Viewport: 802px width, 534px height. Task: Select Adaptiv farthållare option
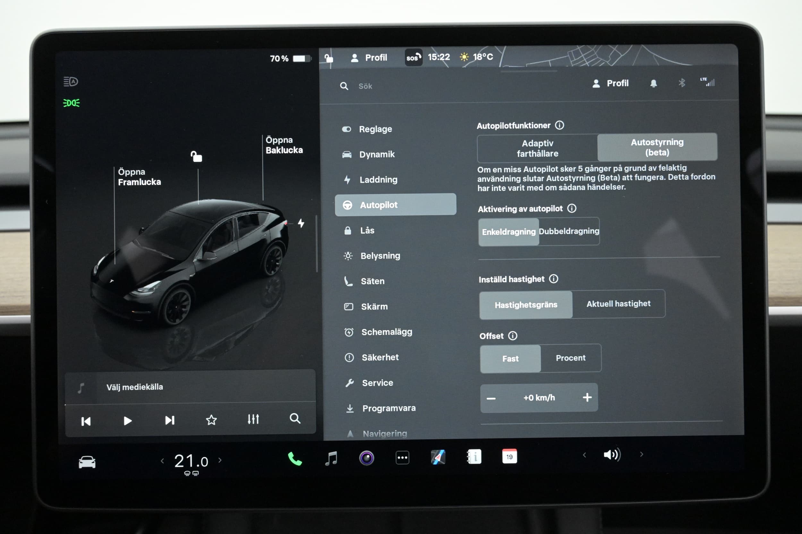(537, 148)
